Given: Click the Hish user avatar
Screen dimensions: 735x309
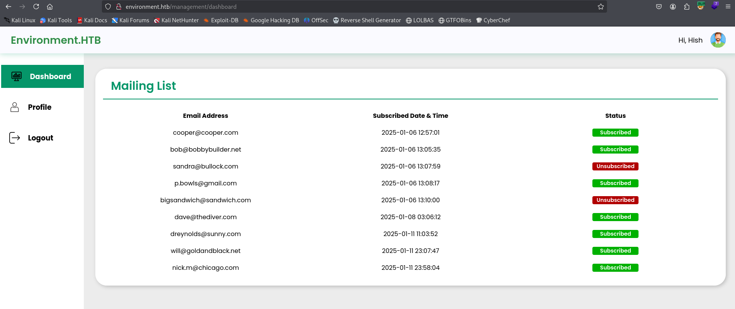Looking at the screenshot, I should pos(718,40).
